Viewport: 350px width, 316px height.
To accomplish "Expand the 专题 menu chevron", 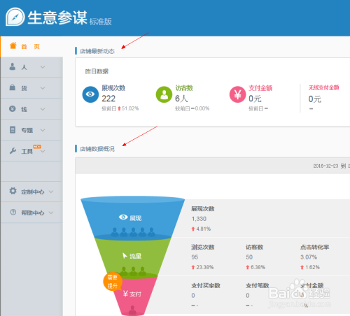I will click(43, 130).
